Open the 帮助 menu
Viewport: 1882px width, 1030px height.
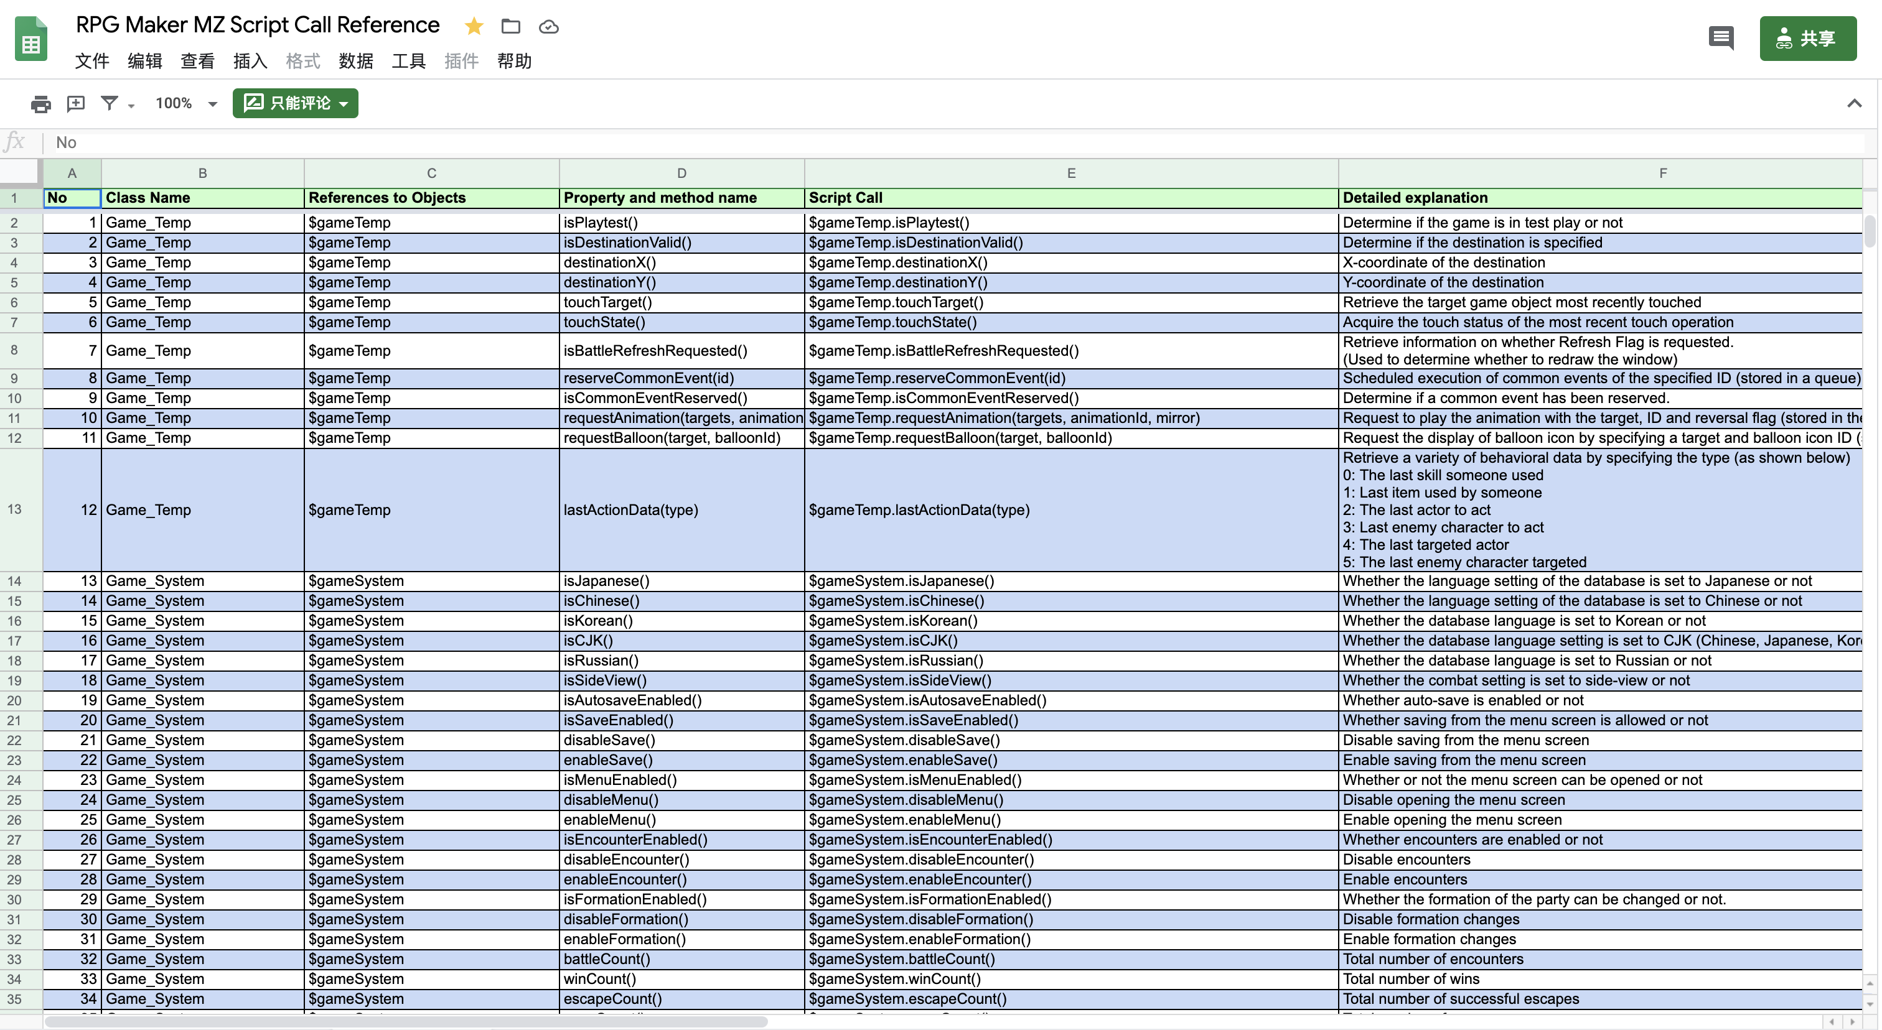514,60
